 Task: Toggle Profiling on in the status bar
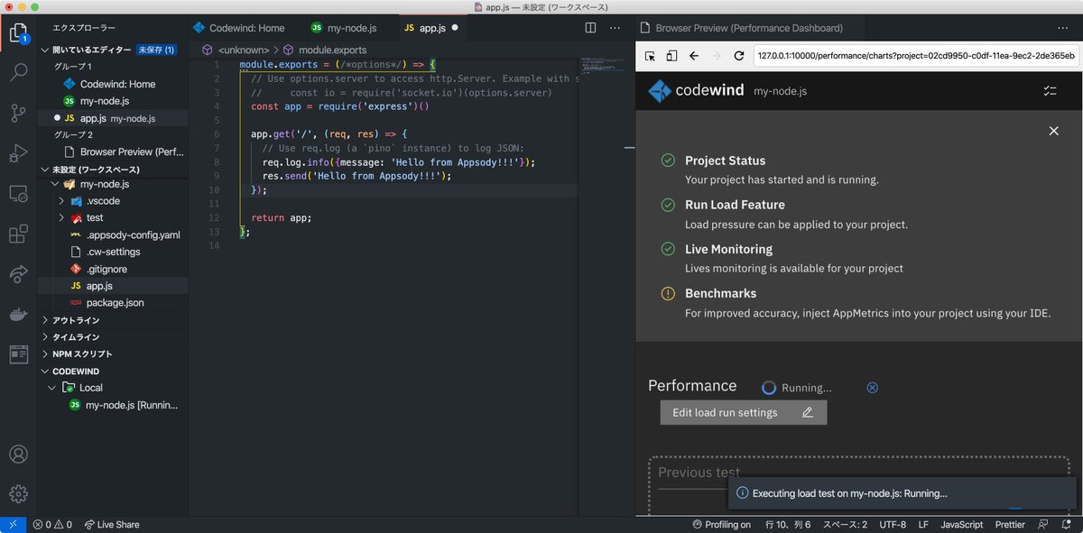[x=721, y=524]
